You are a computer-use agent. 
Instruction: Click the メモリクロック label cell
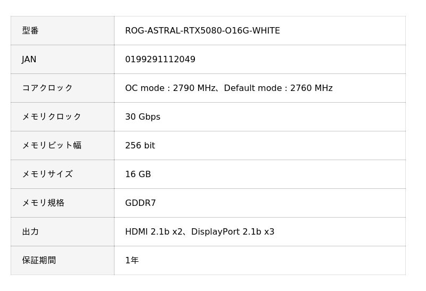[x=52, y=117]
